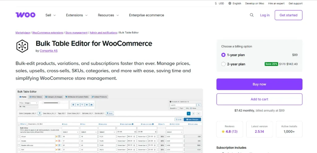The height and width of the screenshot is (153, 317).
Task: Select the 2-year plan option
Action: [x=224, y=64]
